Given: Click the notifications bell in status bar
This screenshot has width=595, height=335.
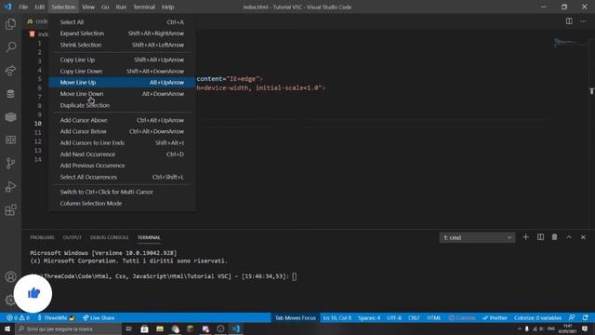Looking at the screenshot, I should tap(586, 318).
